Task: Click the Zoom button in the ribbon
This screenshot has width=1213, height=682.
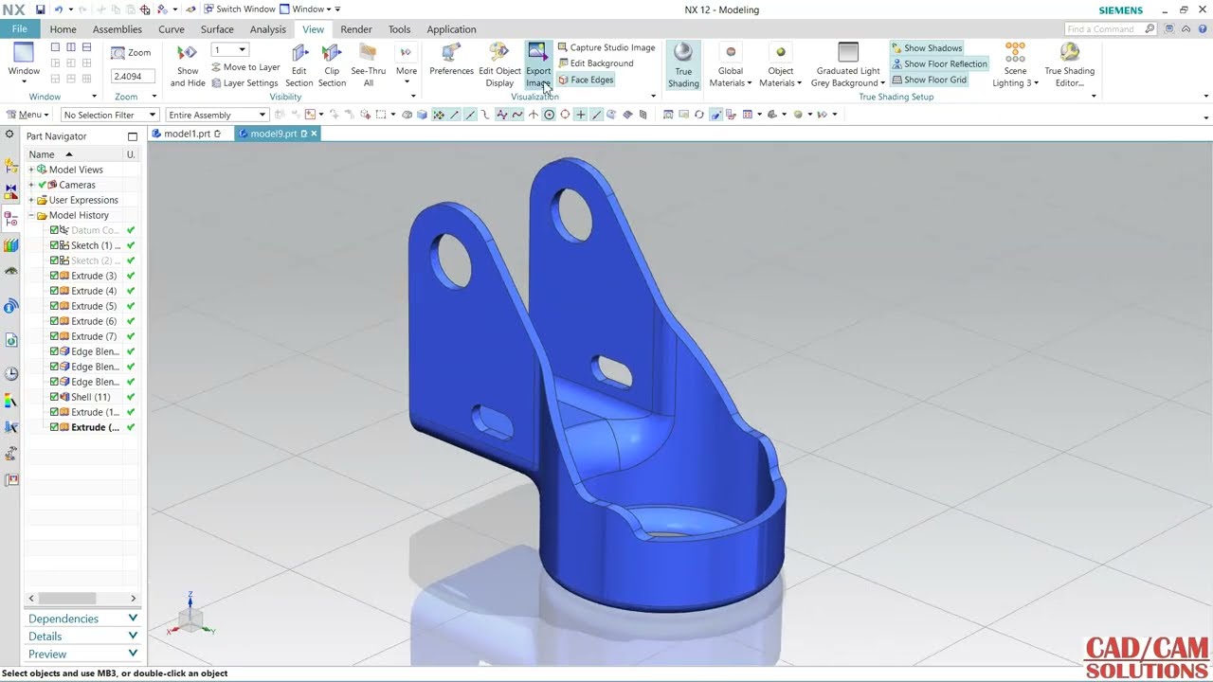Action: point(132,53)
